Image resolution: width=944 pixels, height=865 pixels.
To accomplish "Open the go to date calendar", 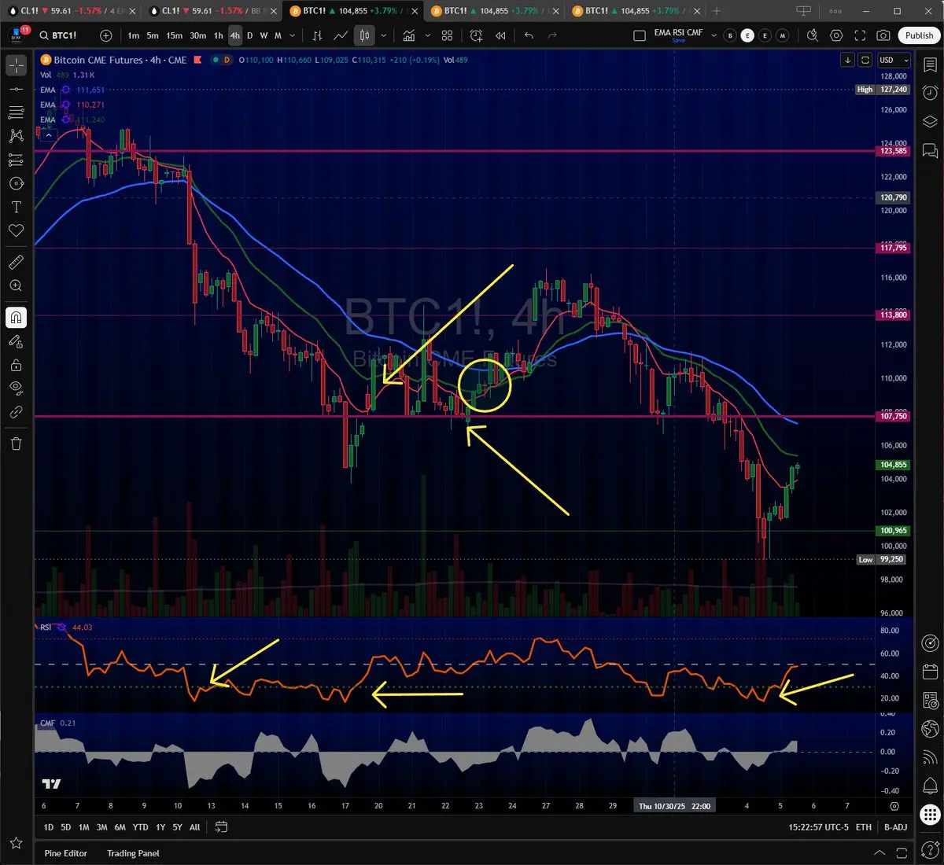I will click(221, 827).
